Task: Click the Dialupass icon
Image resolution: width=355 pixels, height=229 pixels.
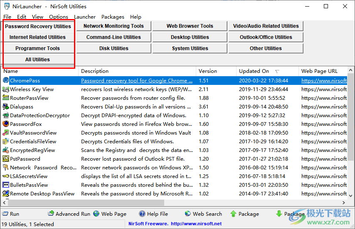Action: 6,106
